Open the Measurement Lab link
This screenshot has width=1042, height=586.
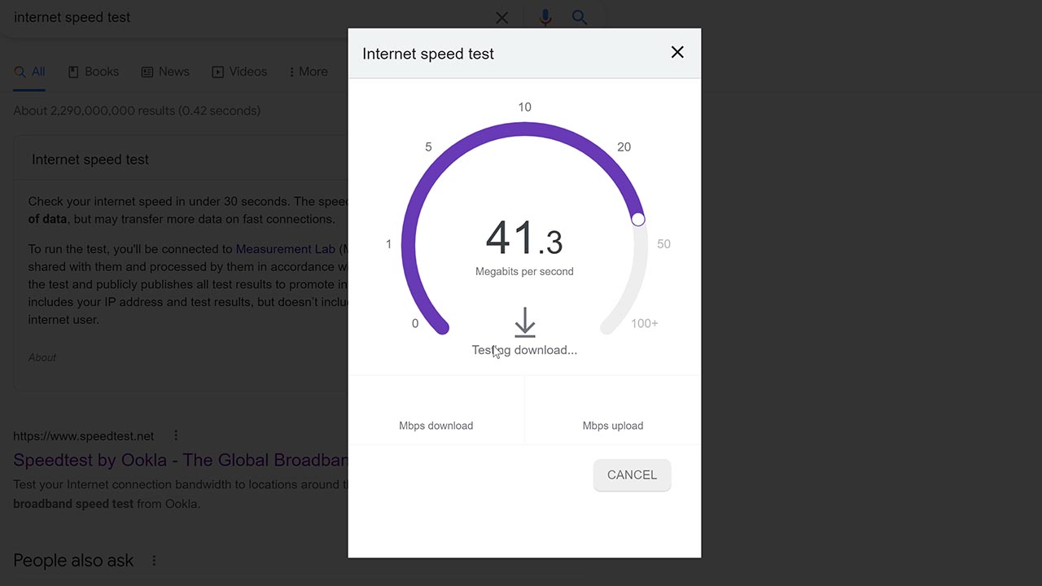(x=285, y=249)
